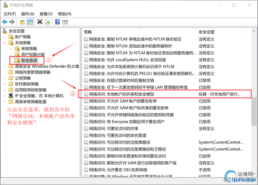Click the 公钥策略 folder icon
Viewport: 258px width, 185px height.
[11, 78]
